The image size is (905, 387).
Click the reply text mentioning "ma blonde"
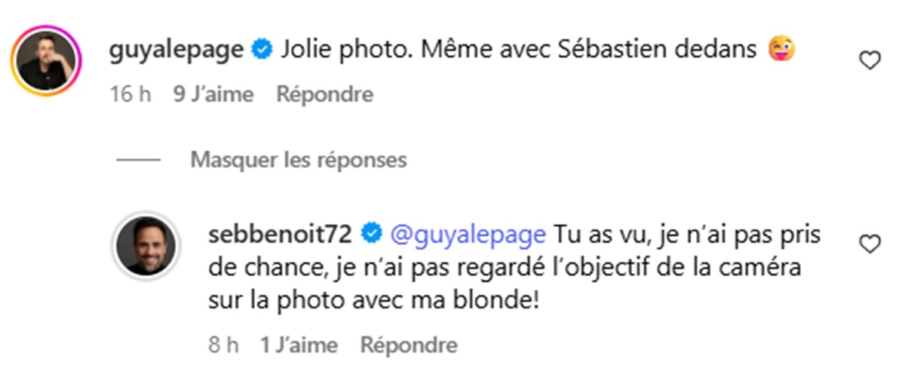click(452, 302)
